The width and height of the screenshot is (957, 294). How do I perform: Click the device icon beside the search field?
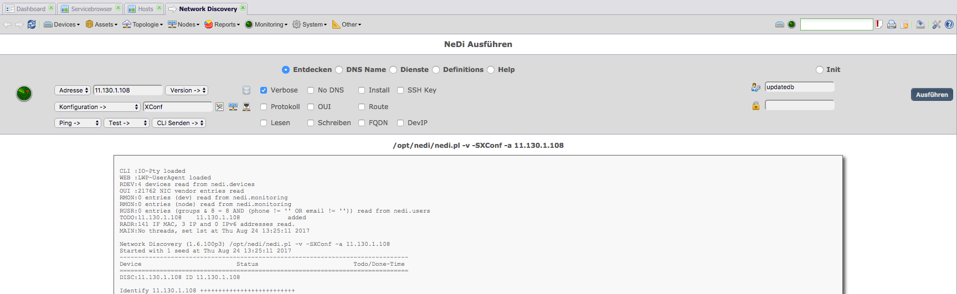point(780,24)
